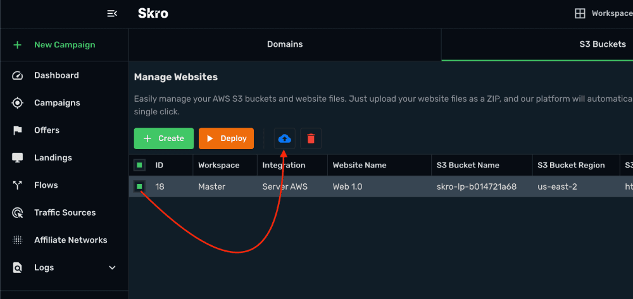Switch to the S3 Buckets tab
The image size is (633, 299).
(537, 44)
